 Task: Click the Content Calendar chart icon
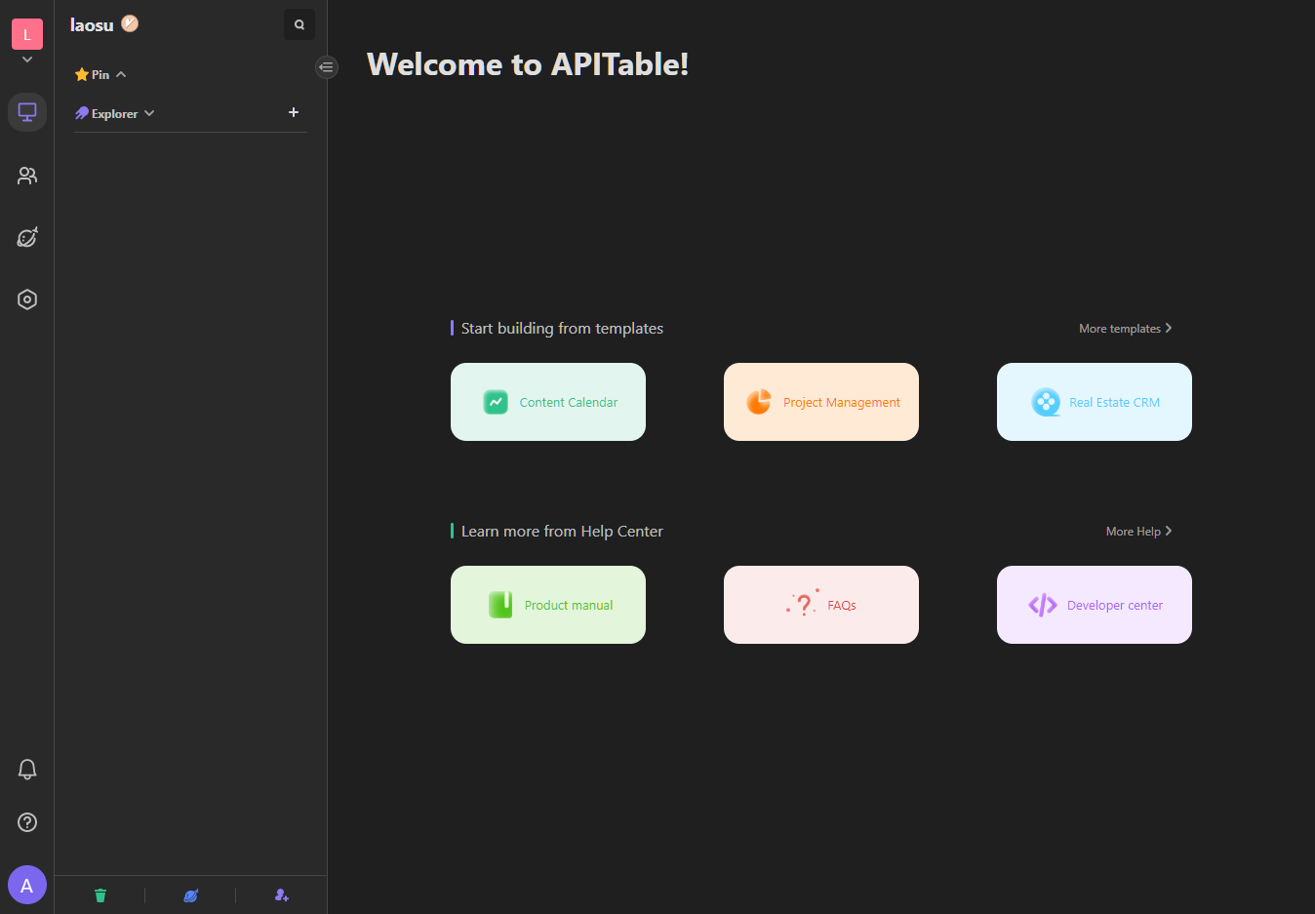tap(496, 402)
